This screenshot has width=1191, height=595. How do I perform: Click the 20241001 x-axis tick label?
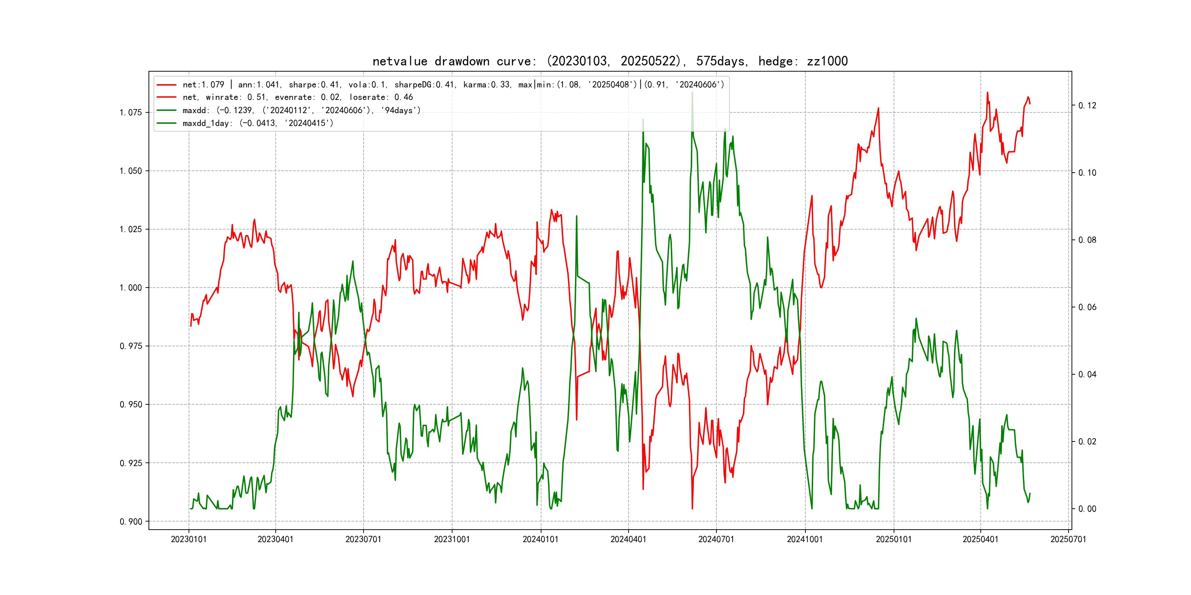click(805, 539)
